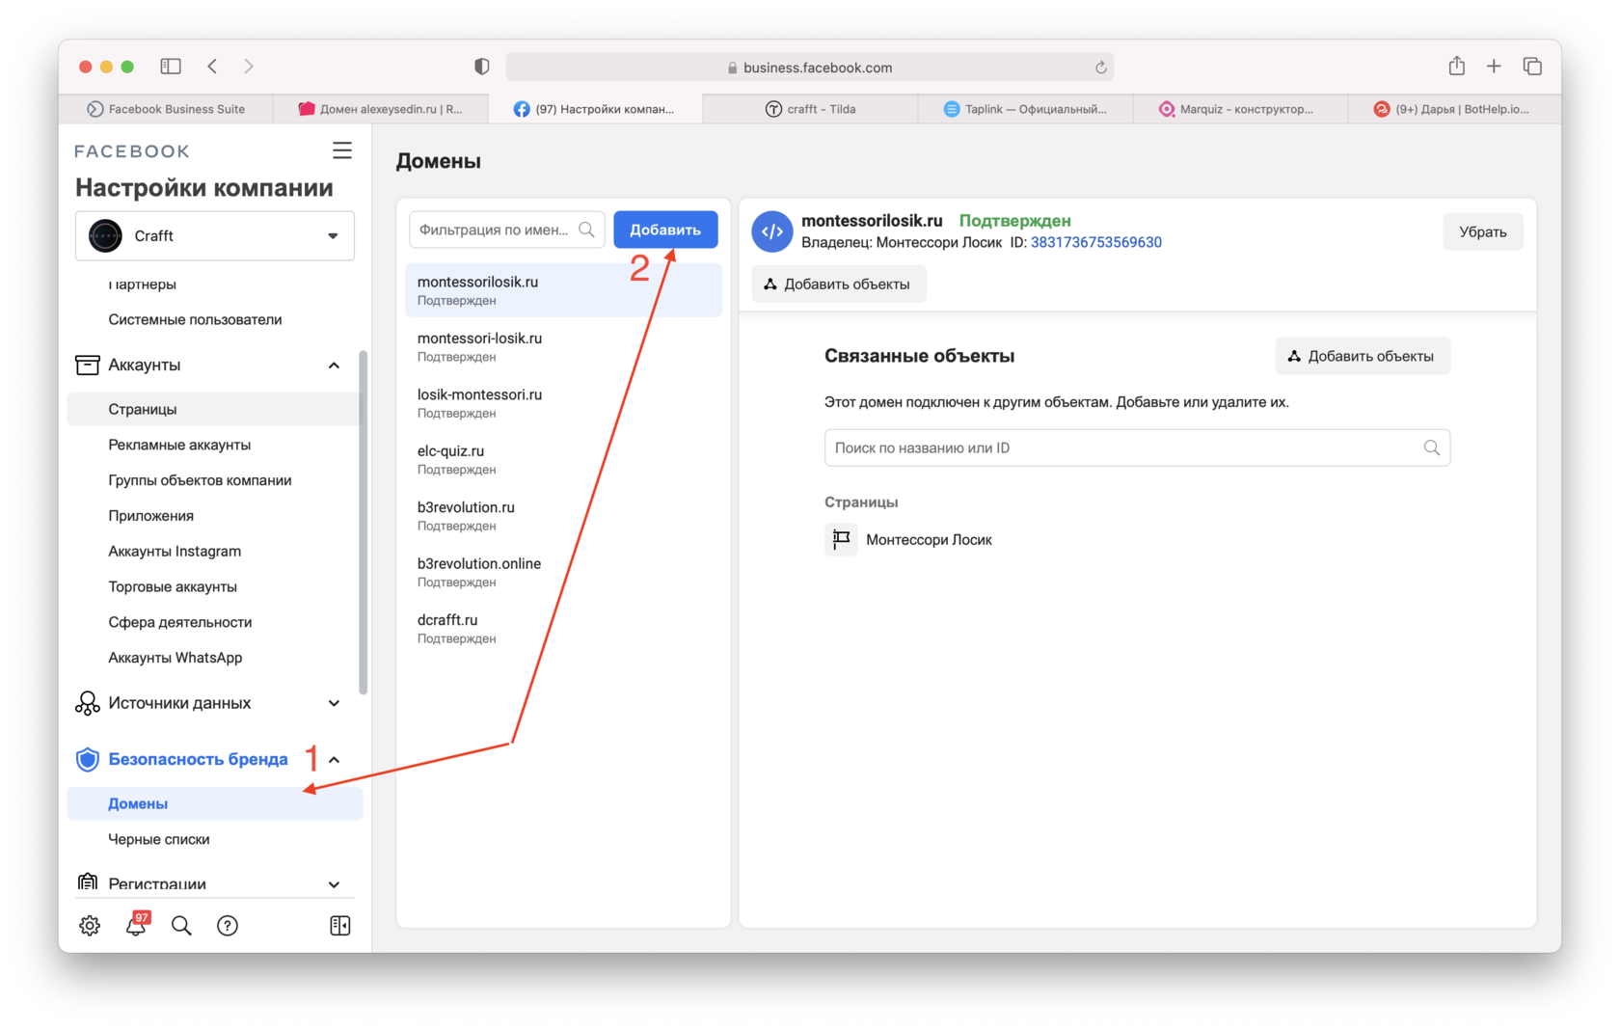Viewport: 1620px width, 1030px height.
Task: Click the Безопасность бренда shield icon
Action: tap(88, 760)
